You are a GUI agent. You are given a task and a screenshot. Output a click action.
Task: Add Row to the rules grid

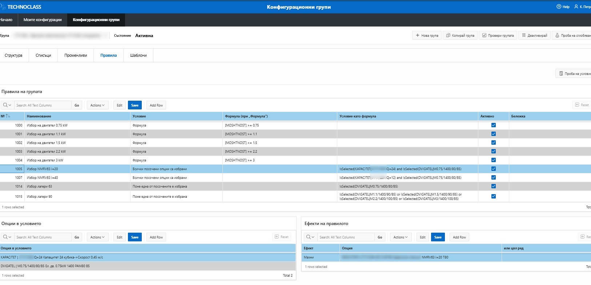pyautogui.click(x=156, y=105)
